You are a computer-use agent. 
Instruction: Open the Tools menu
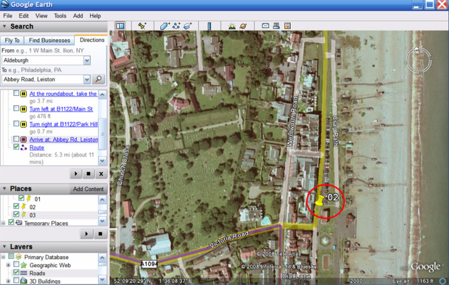pos(60,16)
